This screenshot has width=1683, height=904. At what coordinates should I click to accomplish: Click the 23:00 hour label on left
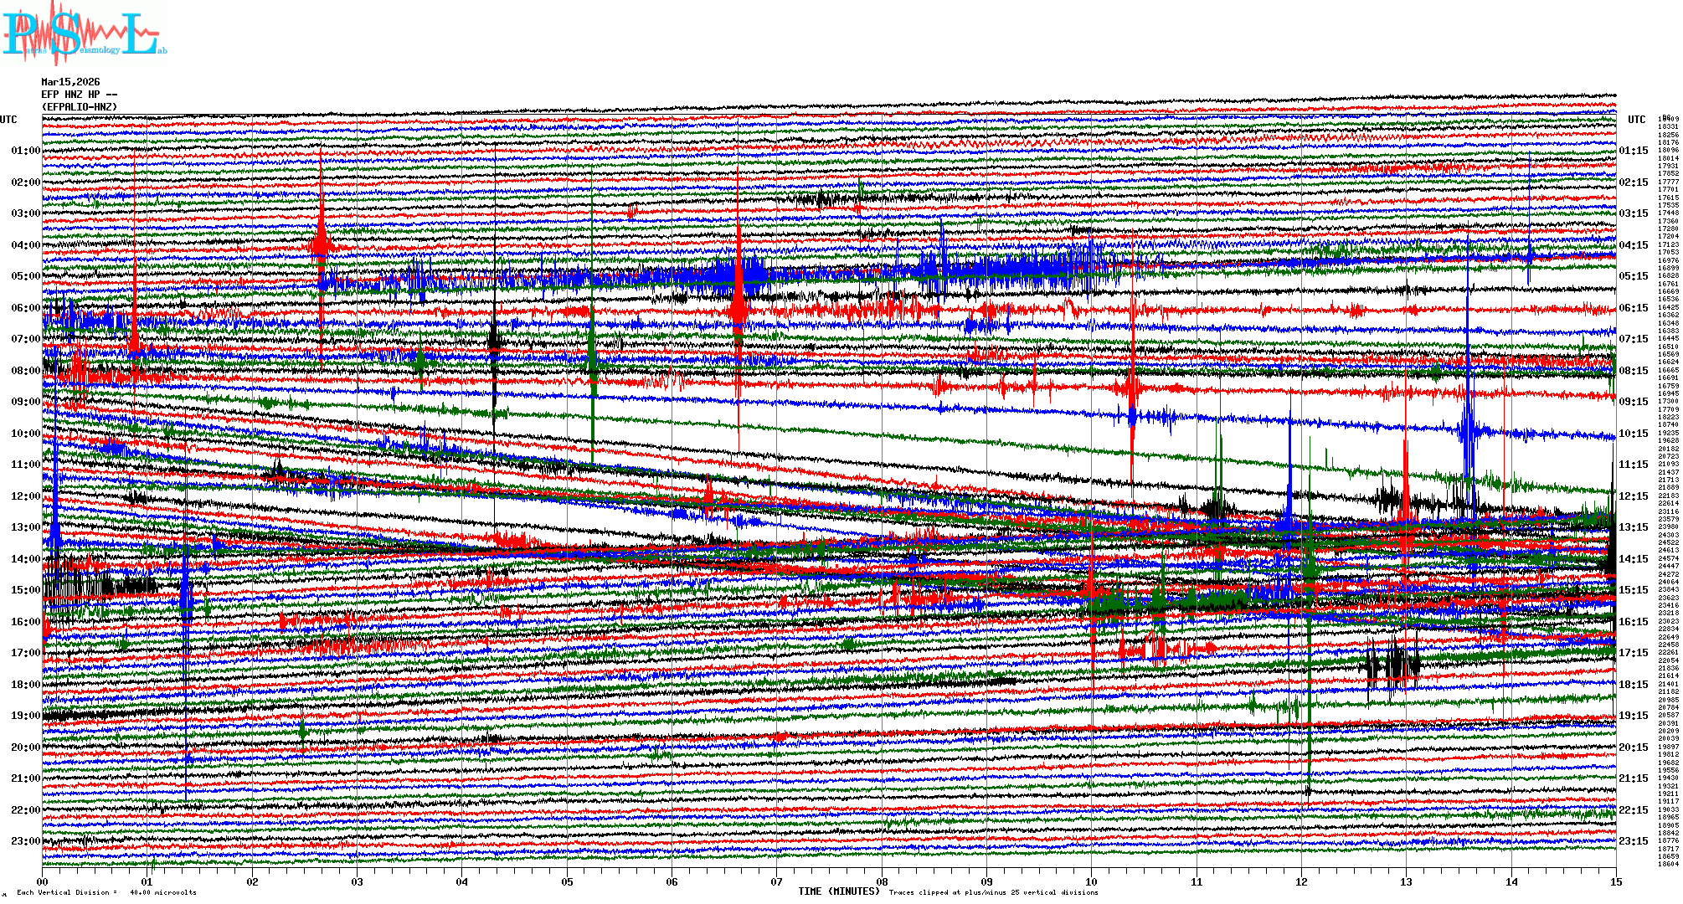[x=25, y=841]
